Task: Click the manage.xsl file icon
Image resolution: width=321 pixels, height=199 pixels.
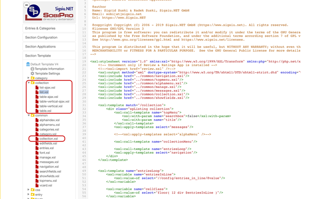Action: pyautogui.click(x=37, y=158)
